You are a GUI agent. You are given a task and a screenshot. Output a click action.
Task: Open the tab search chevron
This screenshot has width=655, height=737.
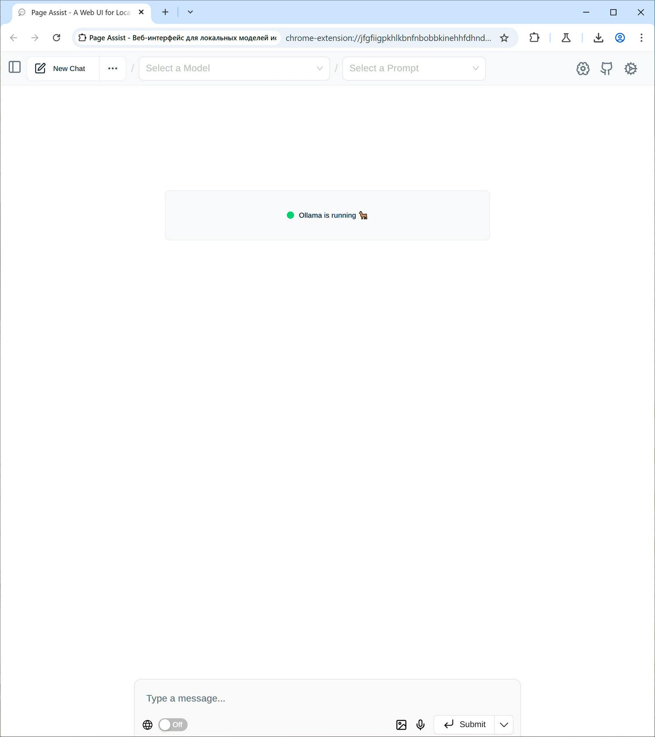click(x=190, y=12)
